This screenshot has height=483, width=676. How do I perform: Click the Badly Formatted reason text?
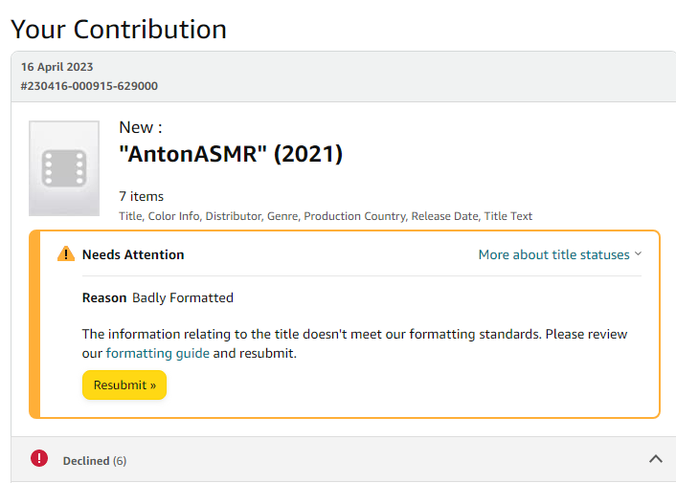coord(183,297)
